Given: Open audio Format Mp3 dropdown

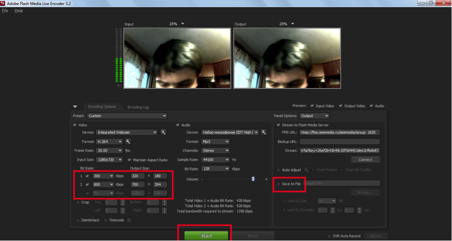Looking at the screenshot, I should [215, 142].
